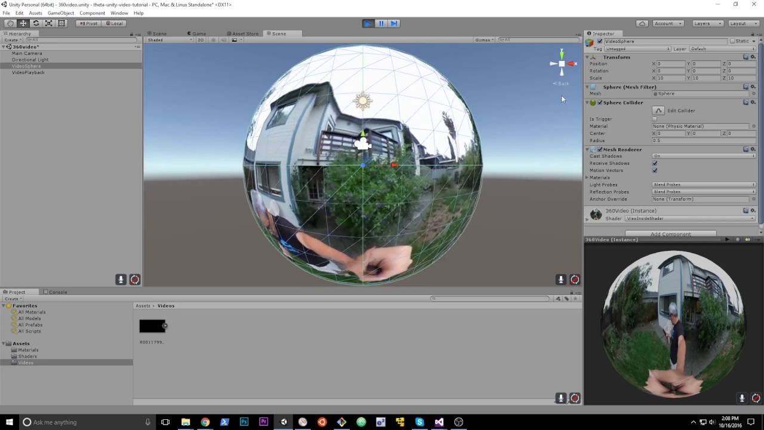The image size is (764, 430).
Task: Open the Shaded draw mode dropdown
Action: [x=170, y=40]
